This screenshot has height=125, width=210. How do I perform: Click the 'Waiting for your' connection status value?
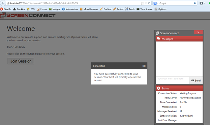(188, 93)
